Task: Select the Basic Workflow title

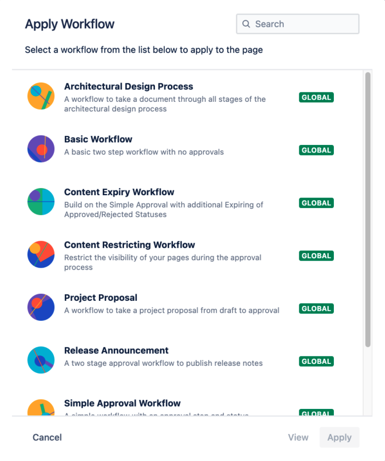Action: coord(98,139)
